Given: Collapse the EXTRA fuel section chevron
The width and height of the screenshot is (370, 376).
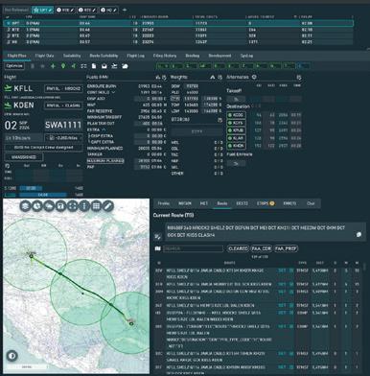Looking at the screenshot, I should pyautogui.click(x=104, y=129).
